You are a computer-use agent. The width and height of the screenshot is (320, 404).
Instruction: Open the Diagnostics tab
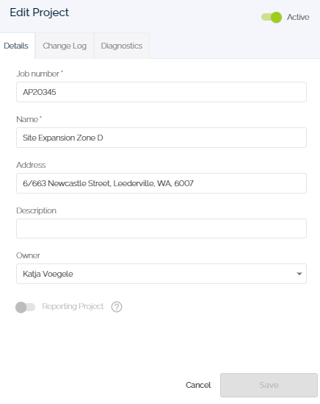click(x=122, y=46)
